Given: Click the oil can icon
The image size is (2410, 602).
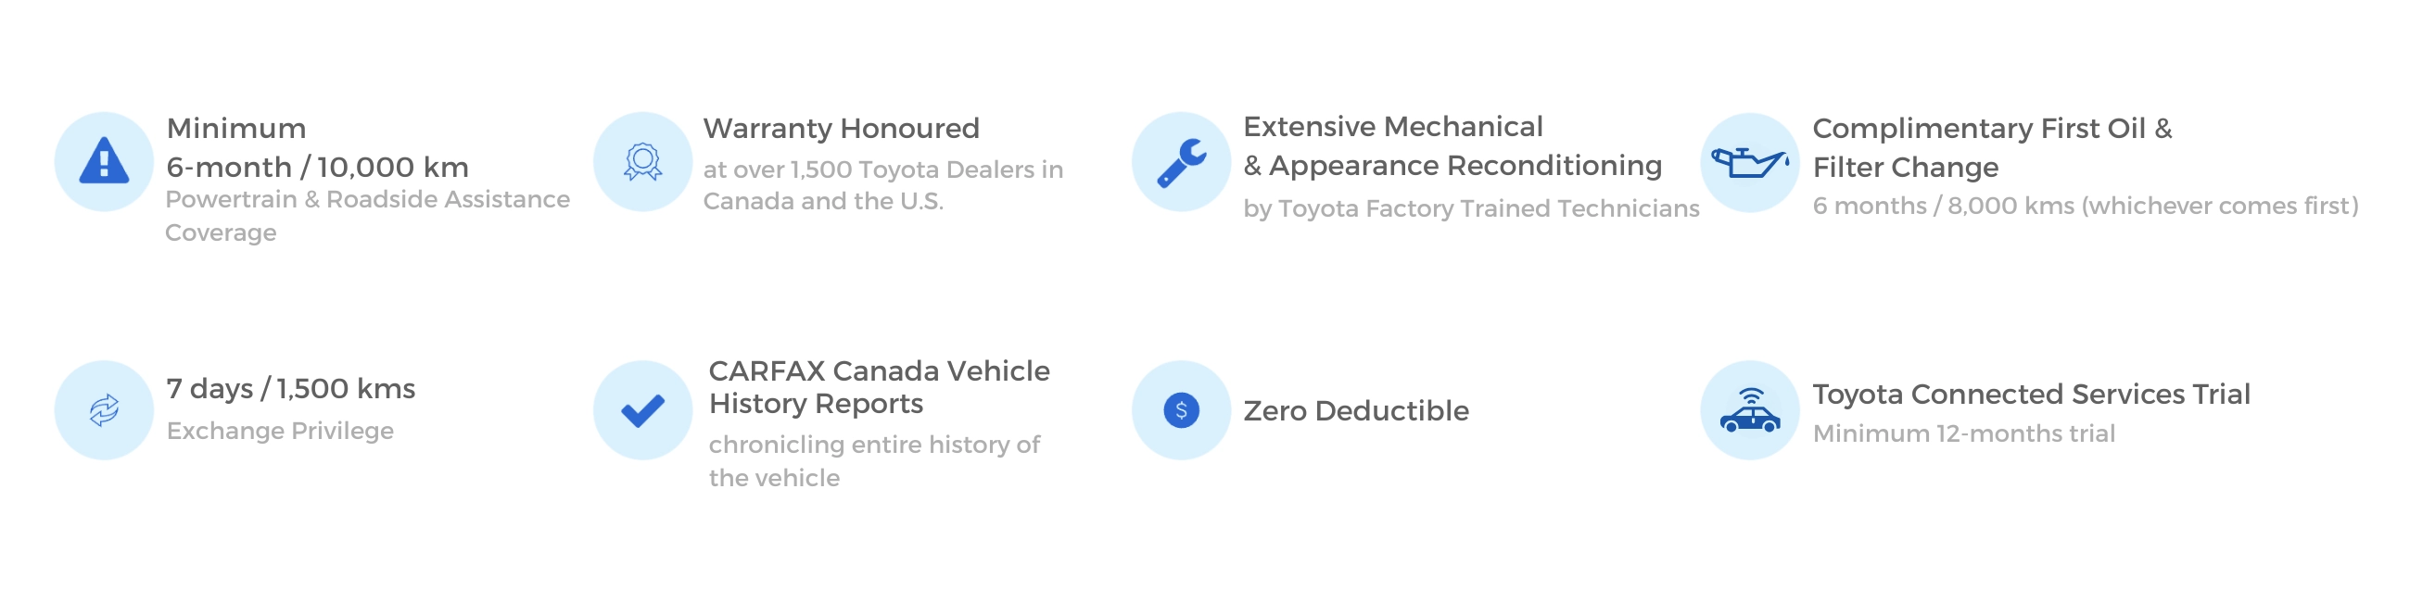Looking at the screenshot, I should tap(1750, 163).
